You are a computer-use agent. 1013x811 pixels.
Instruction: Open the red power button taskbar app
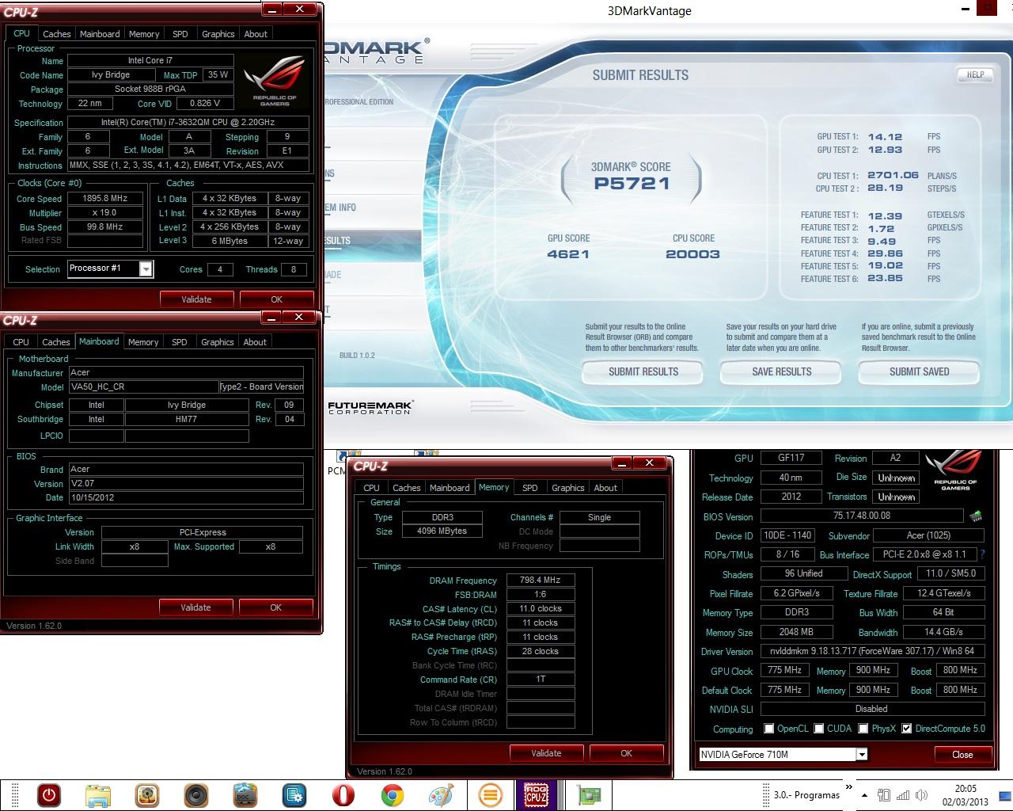(49, 794)
